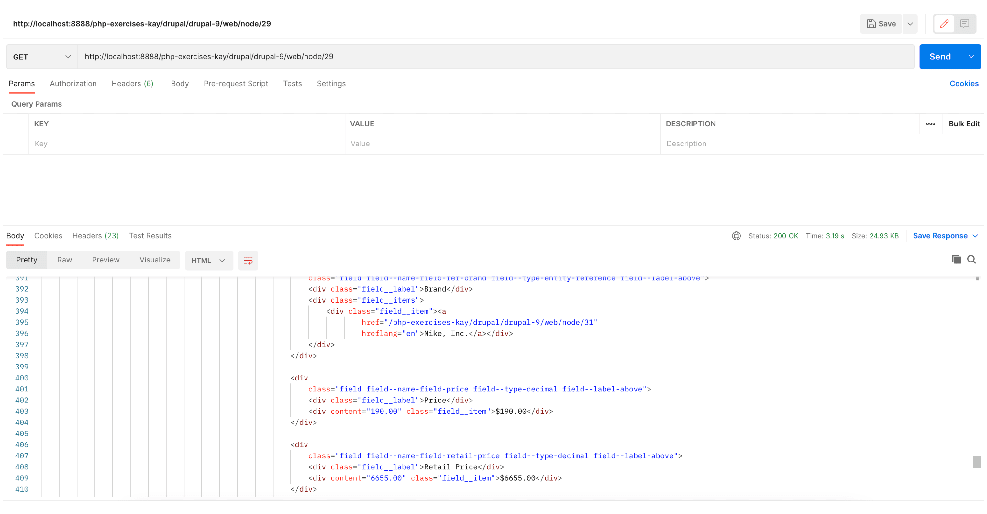Screen dimensions: 987x514
Task: Click the request URL input field
Action: pyautogui.click(x=496, y=57)
